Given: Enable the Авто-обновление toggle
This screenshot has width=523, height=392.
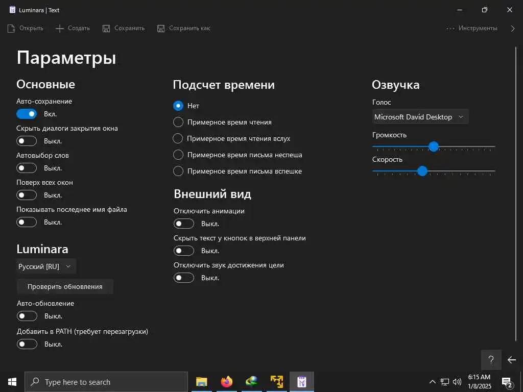Looking at the screenshot, I should point(27,316).
